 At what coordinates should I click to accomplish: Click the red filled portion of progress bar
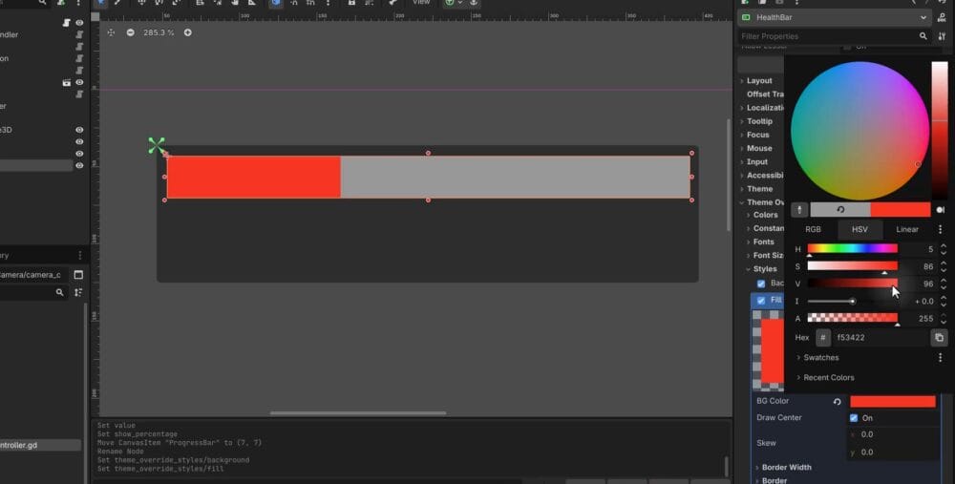pyautogui.click(x=253, y=177)
